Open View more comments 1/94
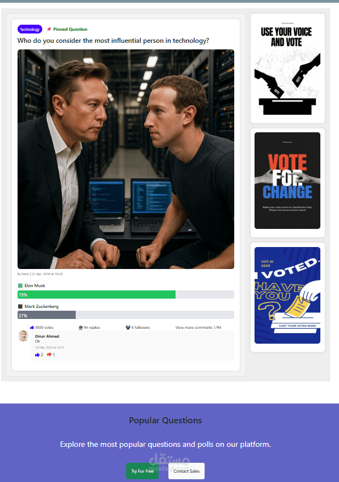 198,327
